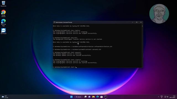Click 'Windows Update service was started successfully' line
The height and width of the screenshot is (99, 177).
(x=72, y=55)
